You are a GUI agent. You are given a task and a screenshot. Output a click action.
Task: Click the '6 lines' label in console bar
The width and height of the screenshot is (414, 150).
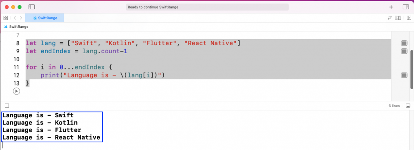pyautogui.click(x=394, y=106)
